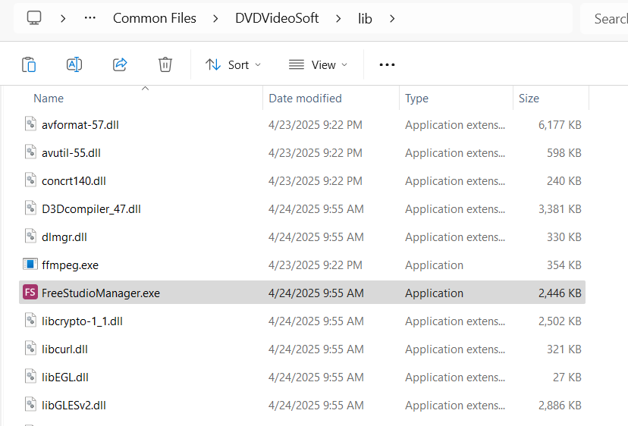Screen dimensions: 628x426
Task: Select file name avformat-57.dll
Action: [80, 125]
